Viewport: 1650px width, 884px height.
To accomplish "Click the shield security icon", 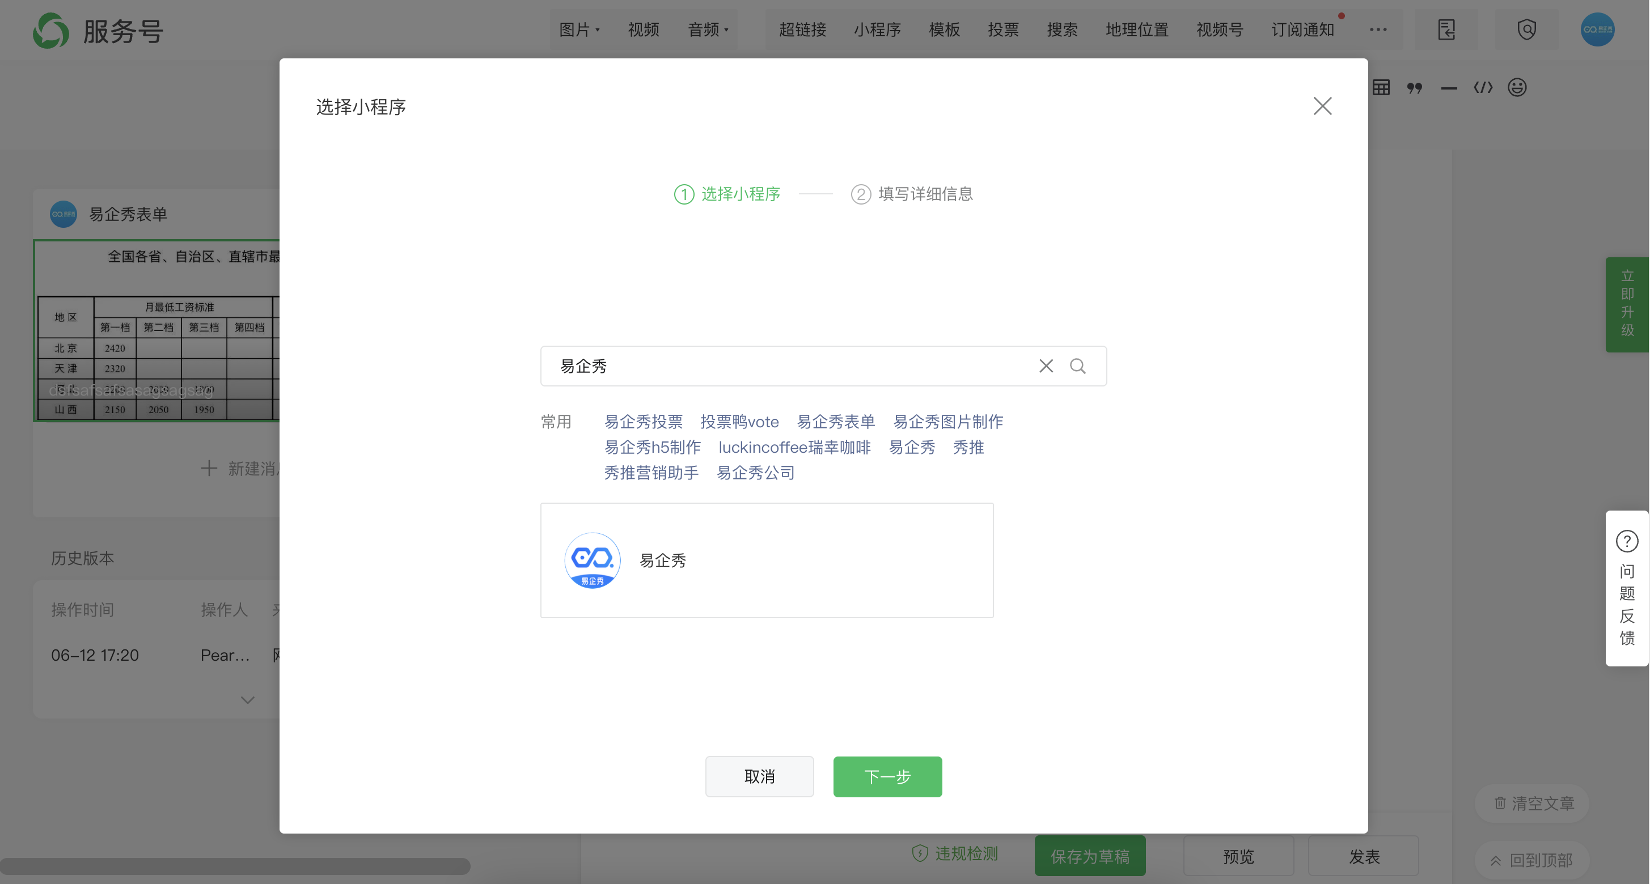I will click(1527, 29).
